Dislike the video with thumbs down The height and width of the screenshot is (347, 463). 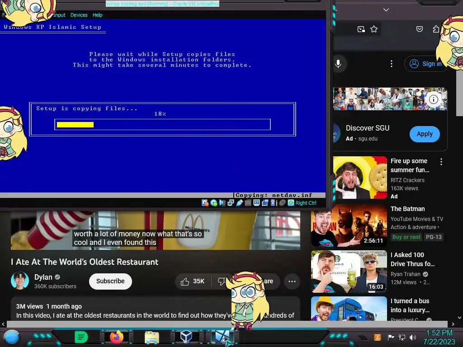pos(221,281)
